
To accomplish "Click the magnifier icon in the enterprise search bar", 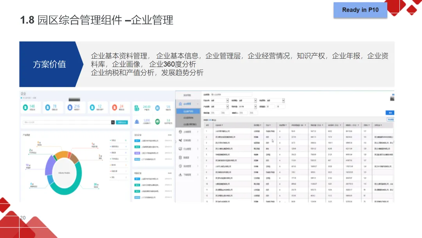I will (113, 123).
